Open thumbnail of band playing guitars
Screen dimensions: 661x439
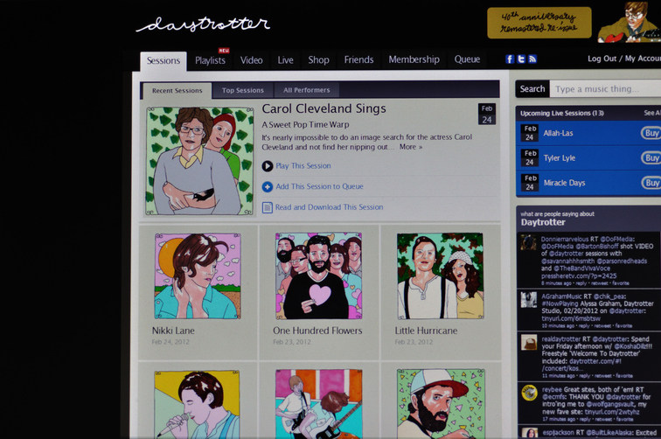(318, 404)
